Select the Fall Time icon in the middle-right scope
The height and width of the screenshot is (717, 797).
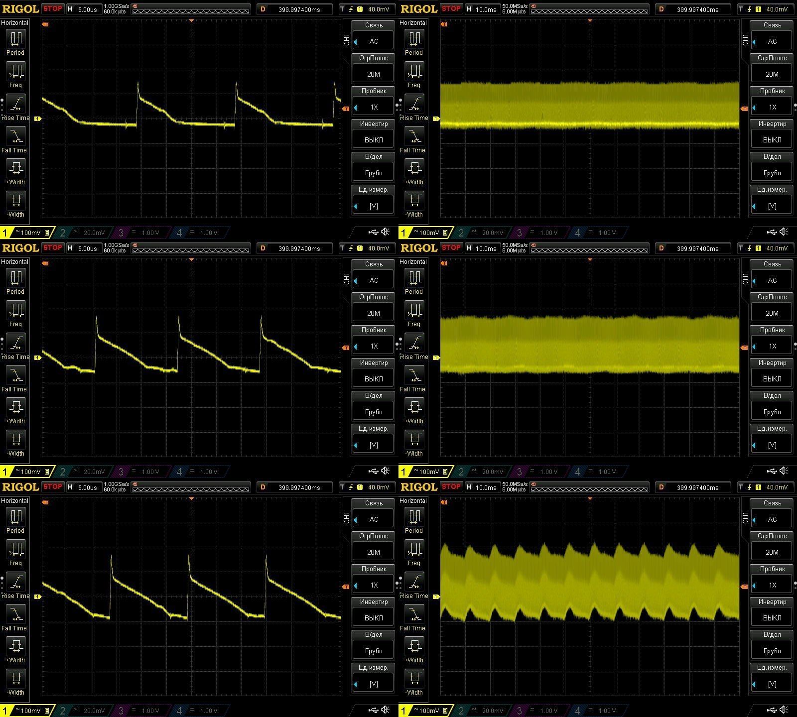tap(414, 375)
